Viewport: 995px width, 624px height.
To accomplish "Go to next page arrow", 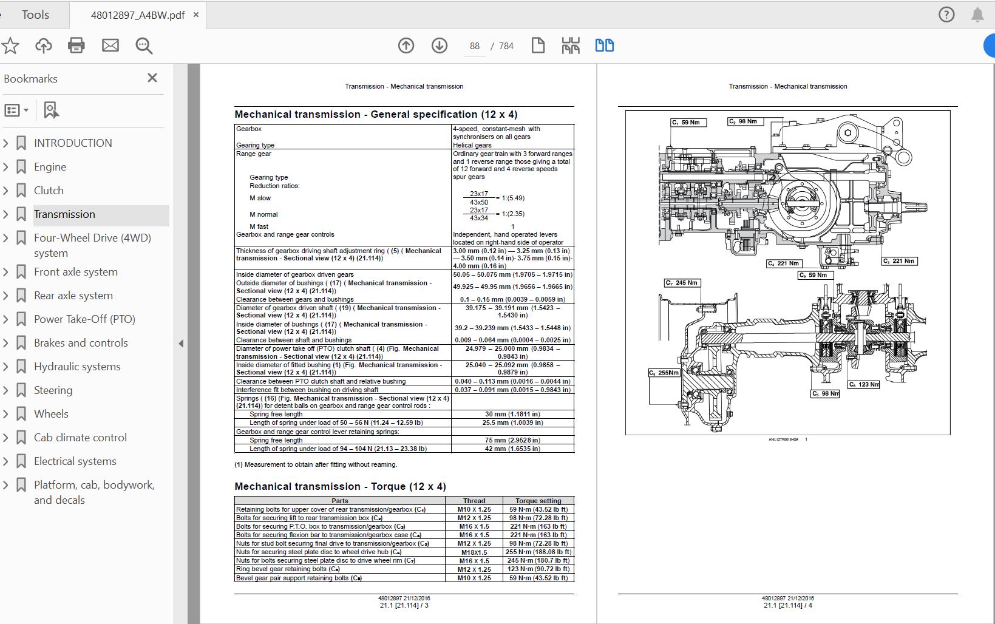I will click(x=440, y=46).
